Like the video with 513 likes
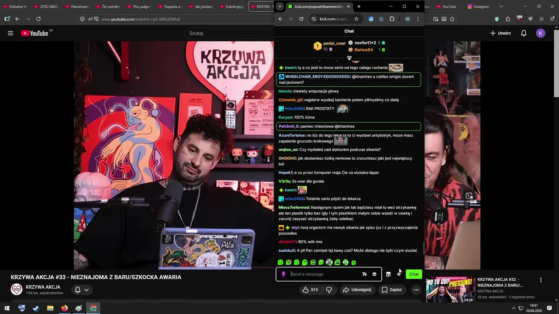The width and height of the screenshot is (559, 314). (310, 290)
